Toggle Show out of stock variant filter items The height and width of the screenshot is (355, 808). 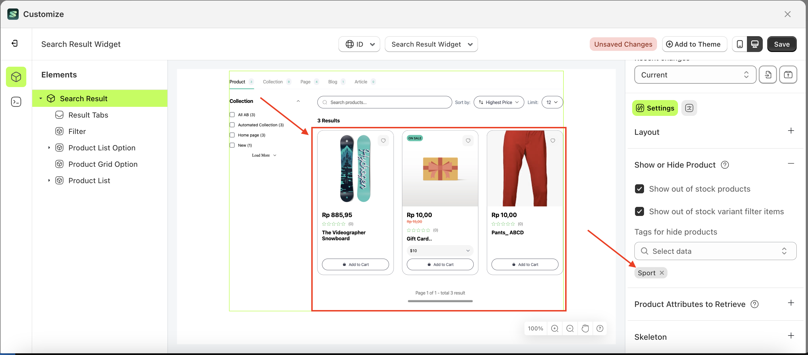click(x=639, y=211)
